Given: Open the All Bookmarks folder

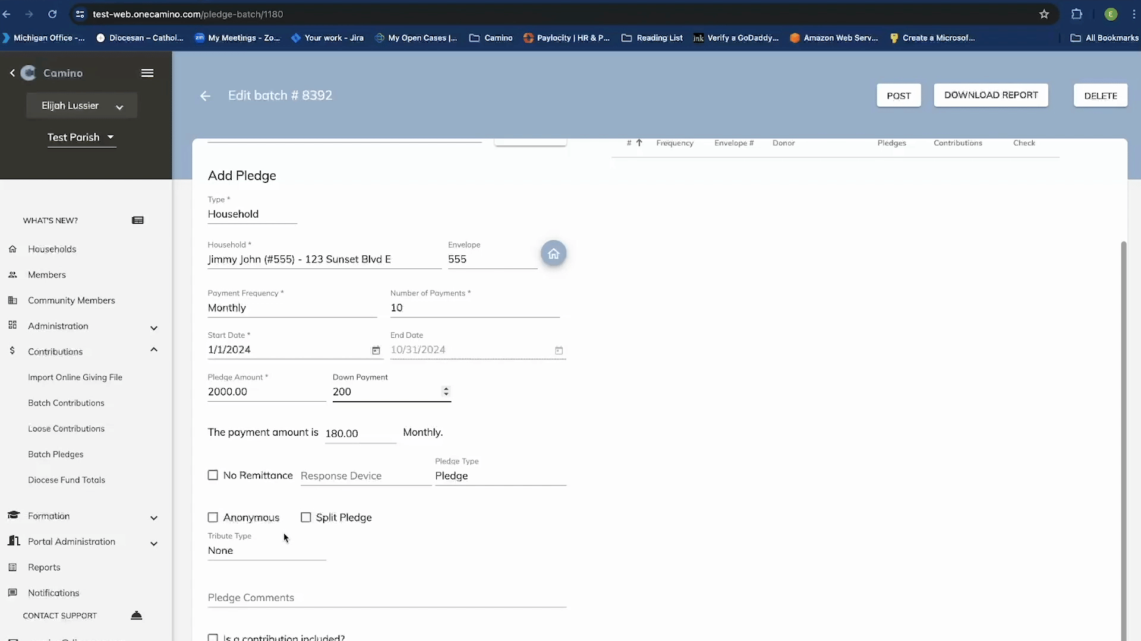Looking at the screenshot, I should point(1104,37).
